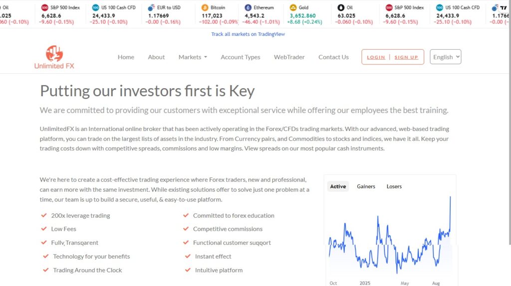Go to the WebTrader page
Viewport: 511px width, 286px height.
[289, 57]
